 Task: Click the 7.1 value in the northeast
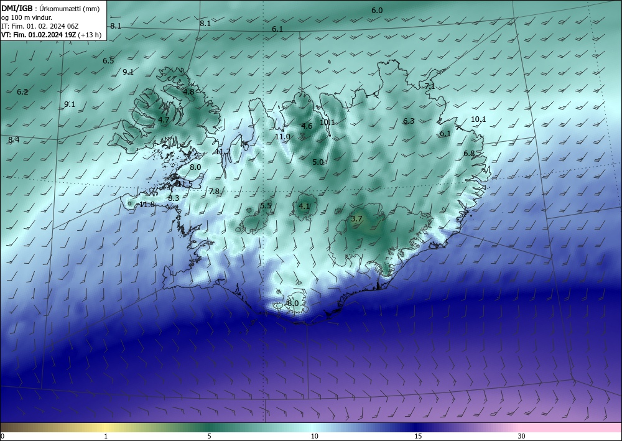coord(430,86)
